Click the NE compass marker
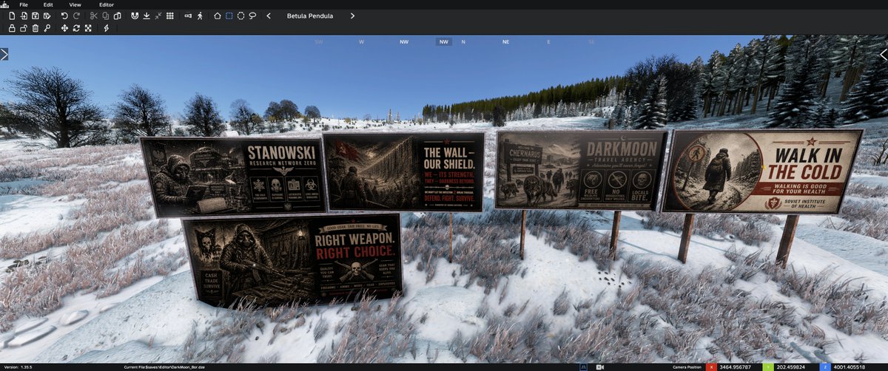This screenshot has width=888, height=371. pyautogui.click(x=505, y=42)
